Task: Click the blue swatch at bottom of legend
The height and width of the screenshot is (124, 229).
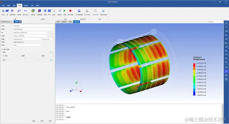Action: coord(194,94)
